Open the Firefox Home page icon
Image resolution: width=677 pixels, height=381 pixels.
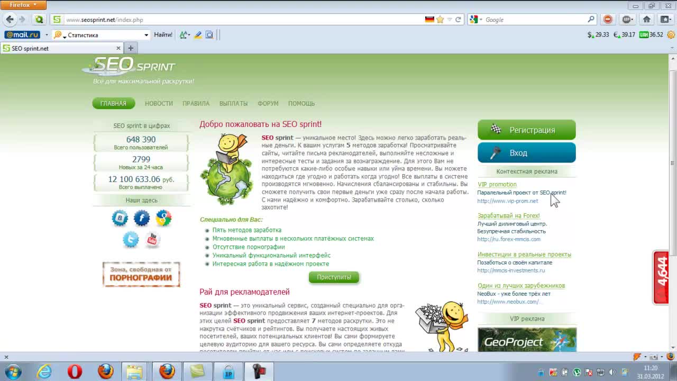click(646, 20)
